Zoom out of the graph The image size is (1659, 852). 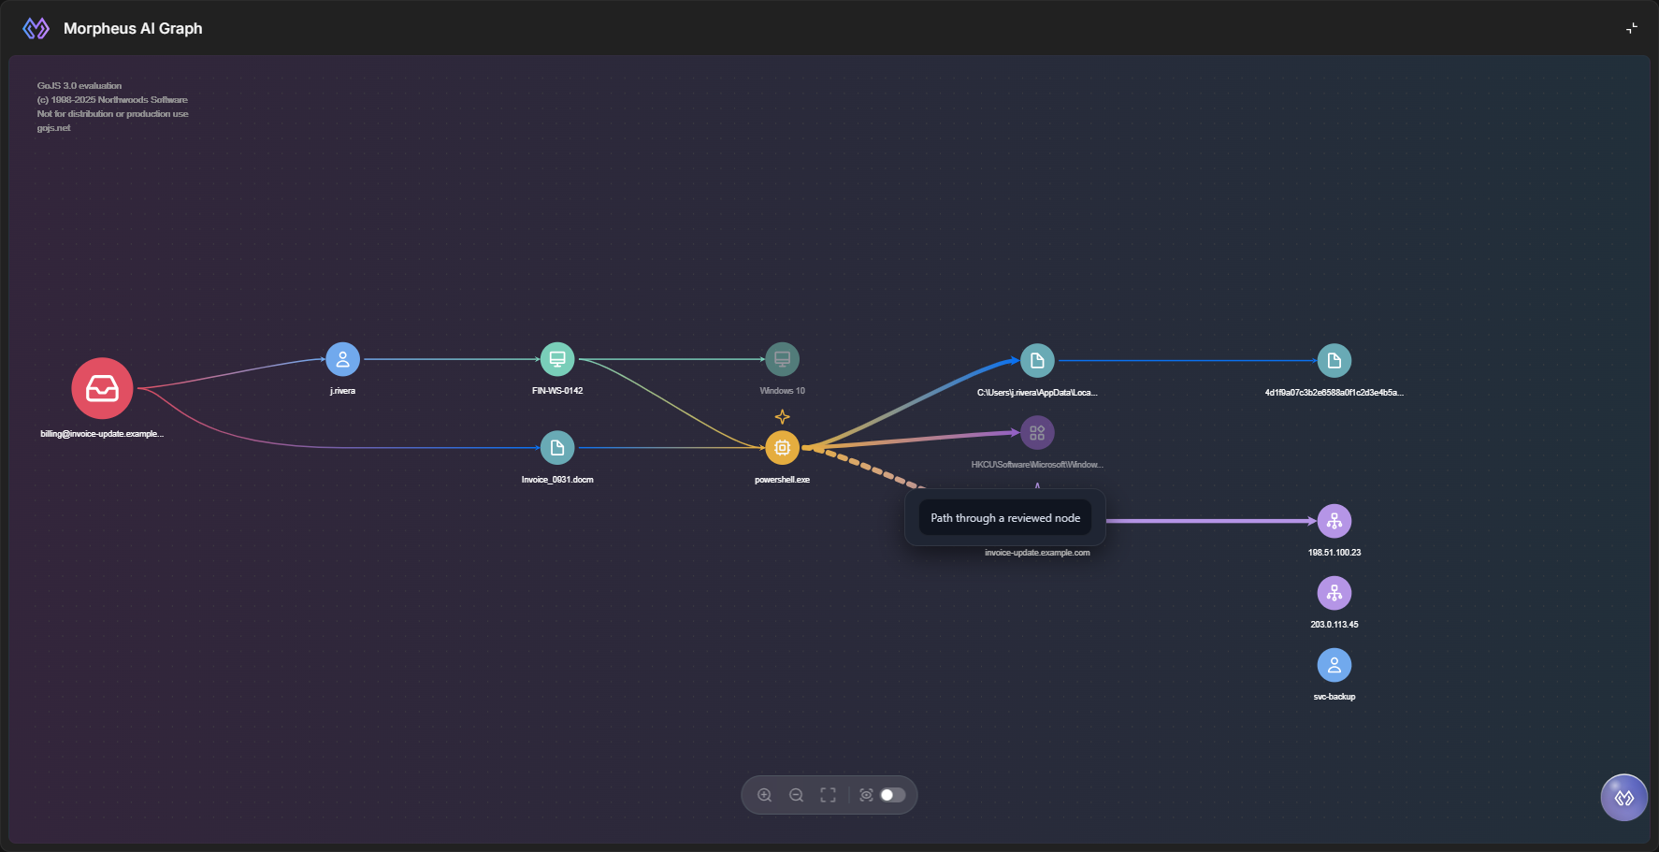click(x=797, y=795)
